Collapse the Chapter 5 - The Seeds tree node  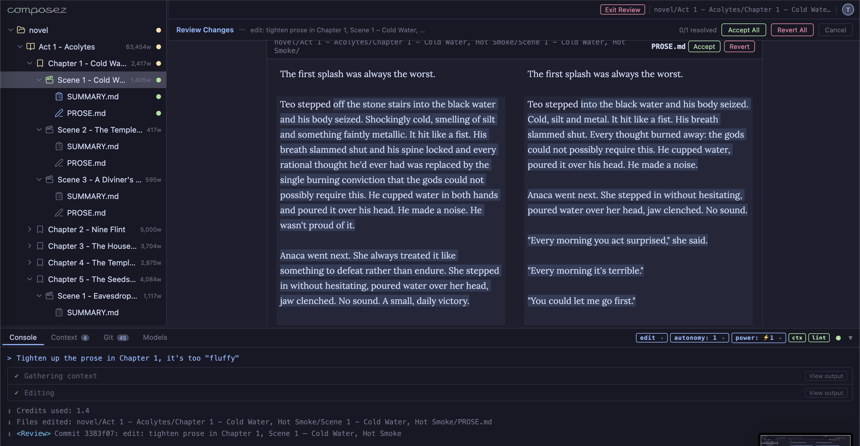(30, 279)
